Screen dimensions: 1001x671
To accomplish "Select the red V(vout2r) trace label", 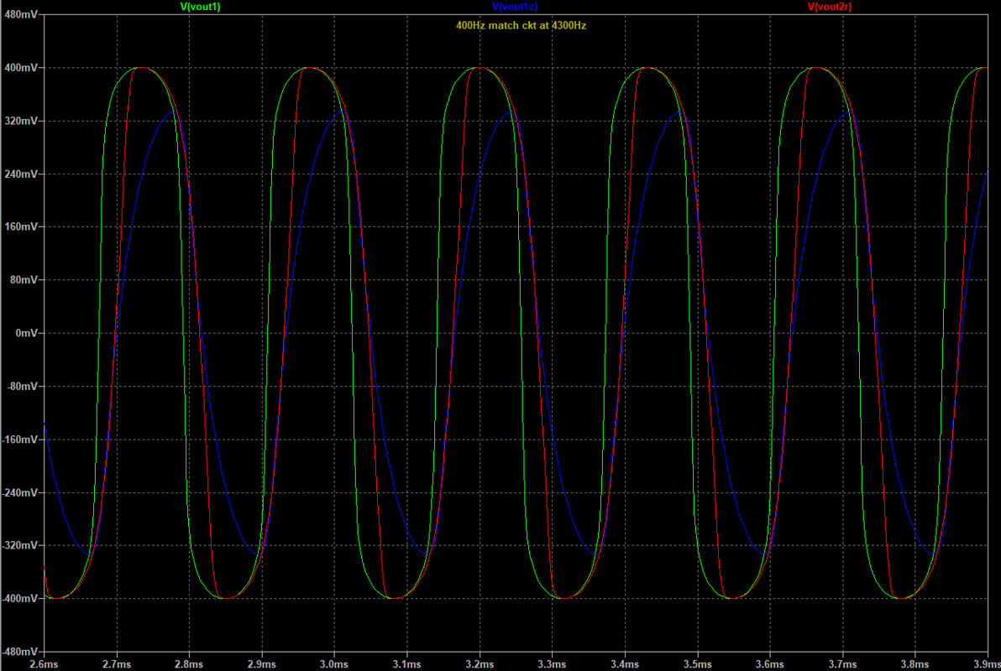I will [830, 7].
